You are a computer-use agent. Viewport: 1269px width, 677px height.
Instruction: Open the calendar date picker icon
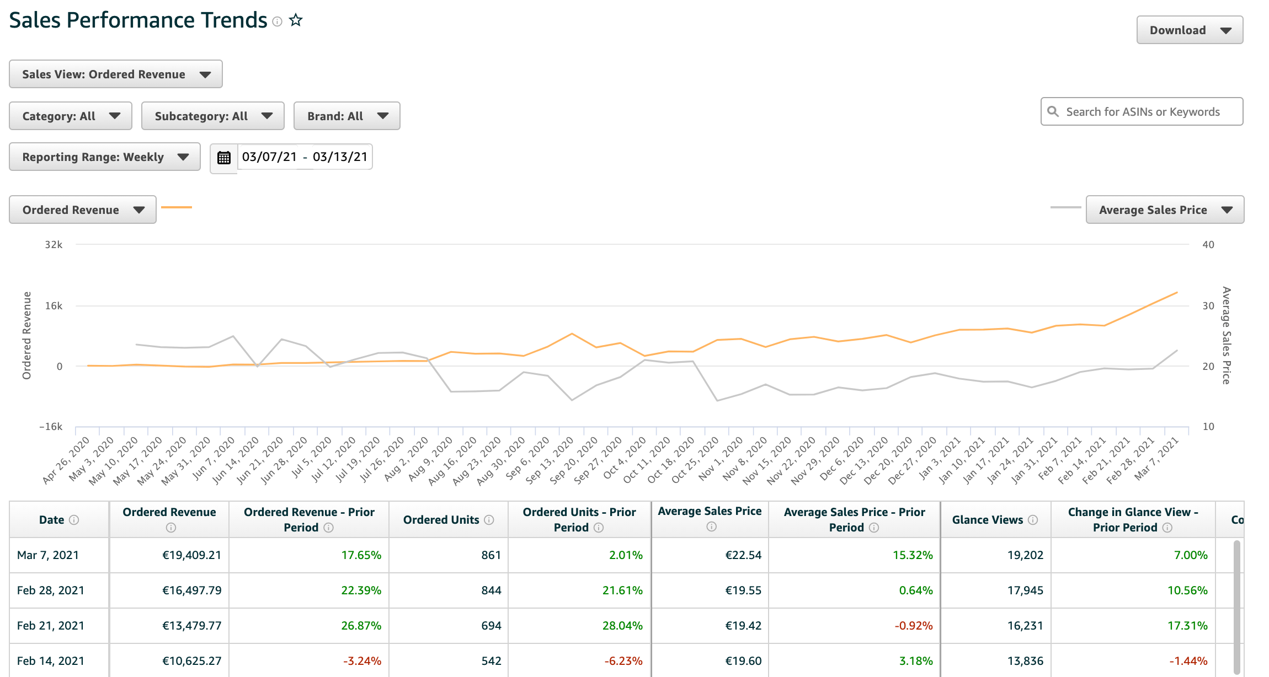pyautogui.click(x=223, y=157)
